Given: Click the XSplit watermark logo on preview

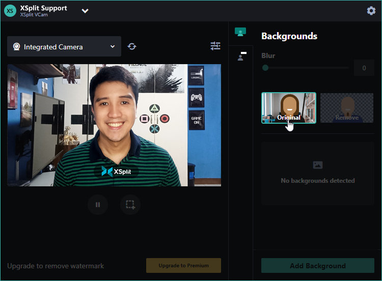Looking at the screenshot, I should pyautogui.click(x=116, y=172).
